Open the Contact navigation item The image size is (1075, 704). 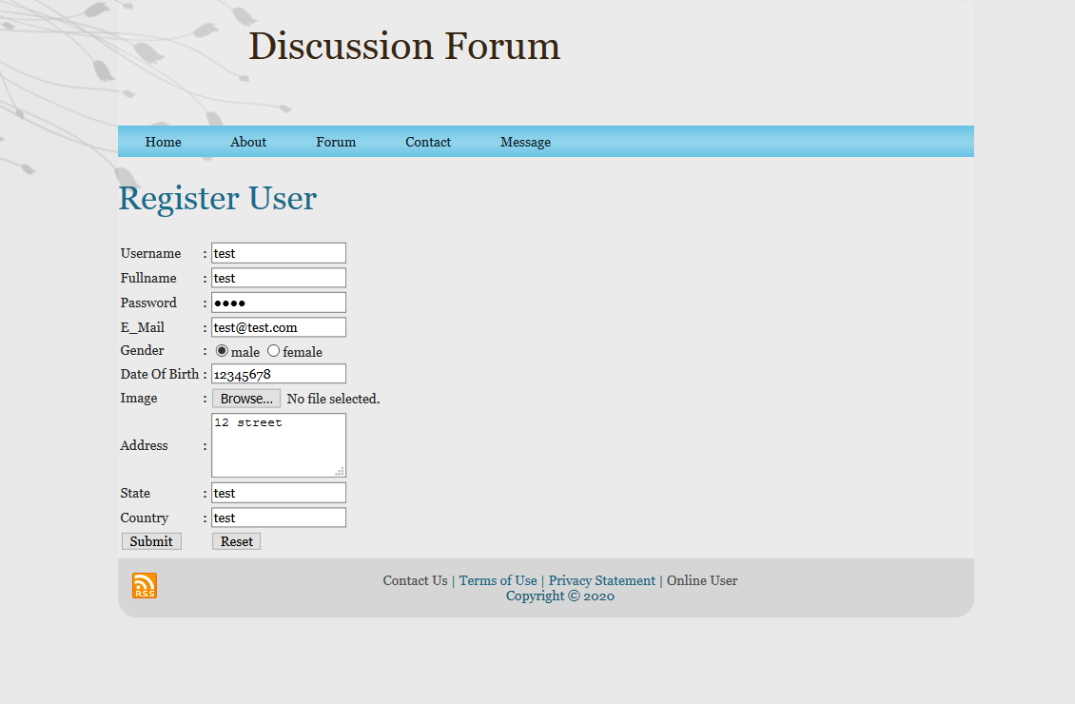427,141
